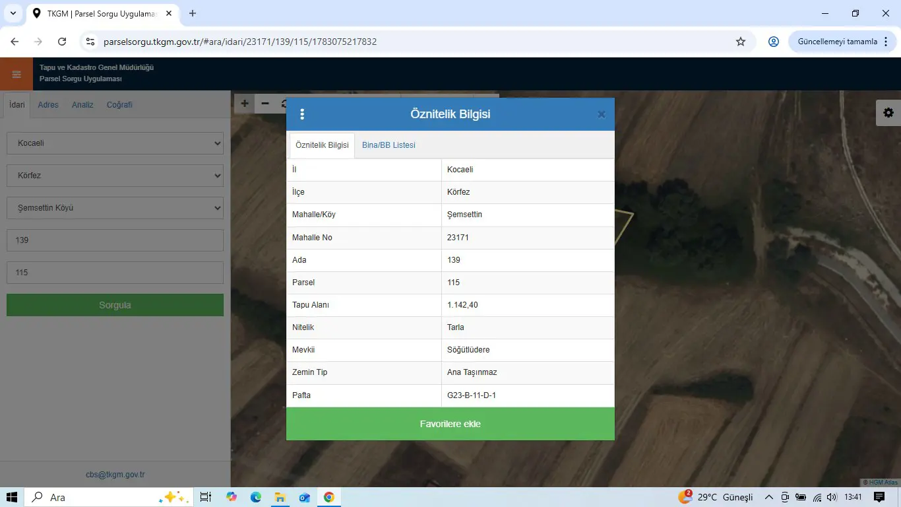Image resolution: width=901 pixels, height=507 pixels.
Task: Close the Öznitelik Bilgisi dialog
Action: coord(601,114)
